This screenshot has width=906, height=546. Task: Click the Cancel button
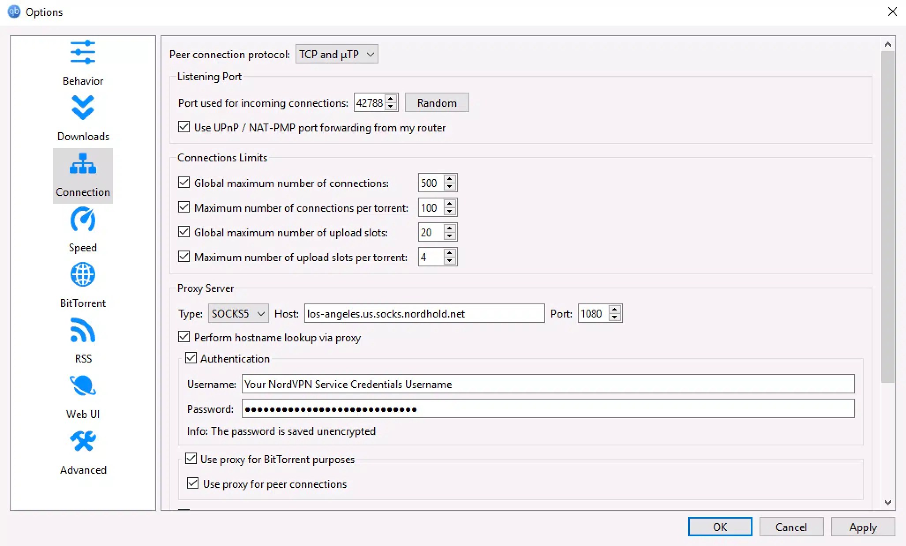coord(791,527)
